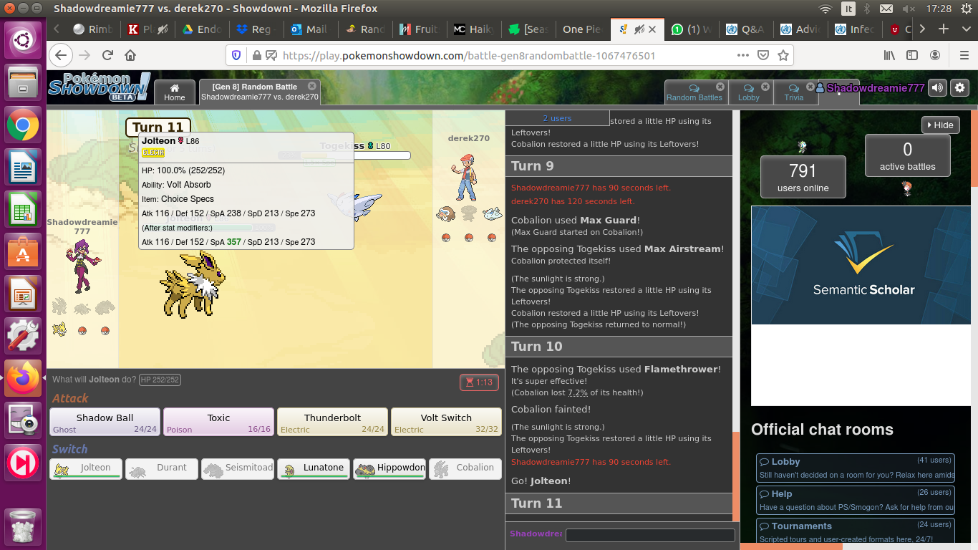The image size is (978, 550).
Task: Switch to Hippowdon
Action: click(x=389, y=469)
